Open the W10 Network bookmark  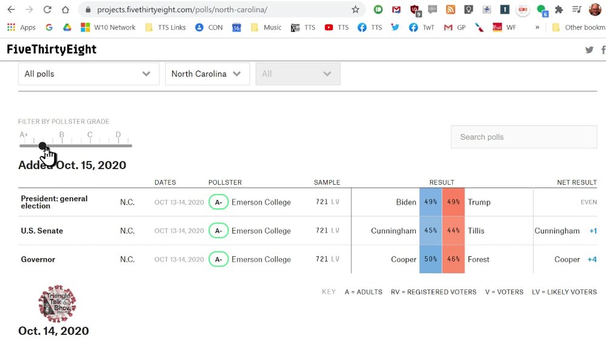[x=108, y=27]
